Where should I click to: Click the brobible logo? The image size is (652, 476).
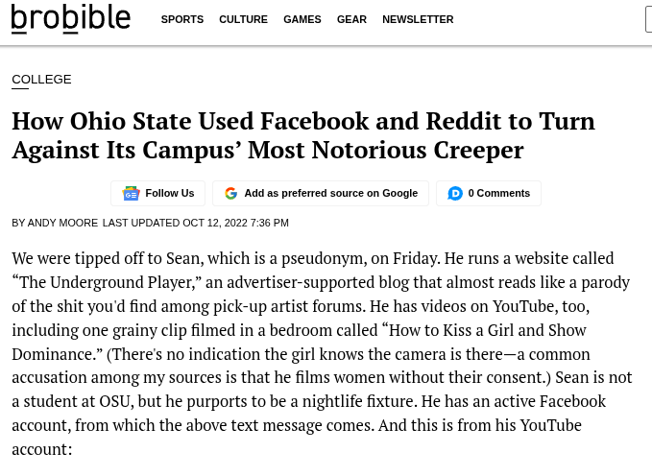[x=71, y=18]
